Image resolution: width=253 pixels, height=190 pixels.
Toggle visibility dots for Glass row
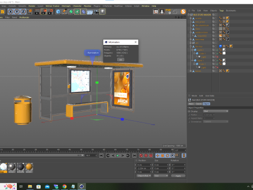(216, 29)
